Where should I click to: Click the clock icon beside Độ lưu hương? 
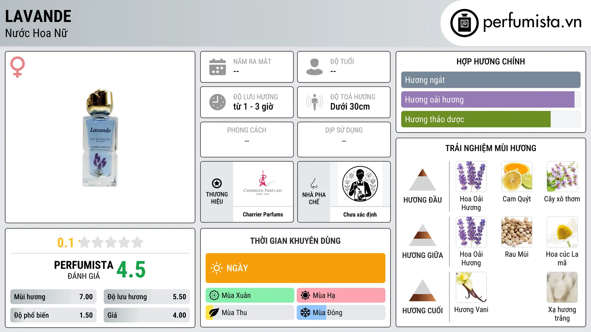coord(218,102)
